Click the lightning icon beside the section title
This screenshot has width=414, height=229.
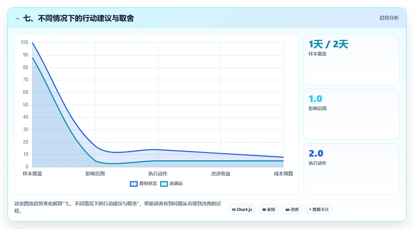18,18
